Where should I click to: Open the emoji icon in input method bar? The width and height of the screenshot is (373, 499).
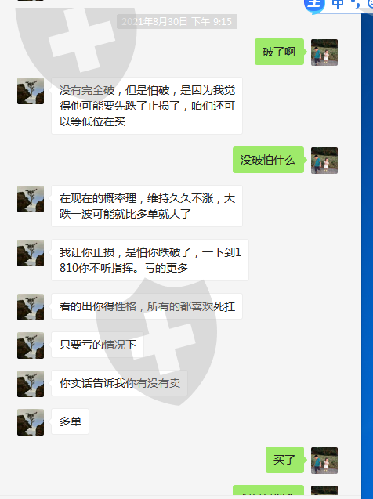tap(370, 3)
